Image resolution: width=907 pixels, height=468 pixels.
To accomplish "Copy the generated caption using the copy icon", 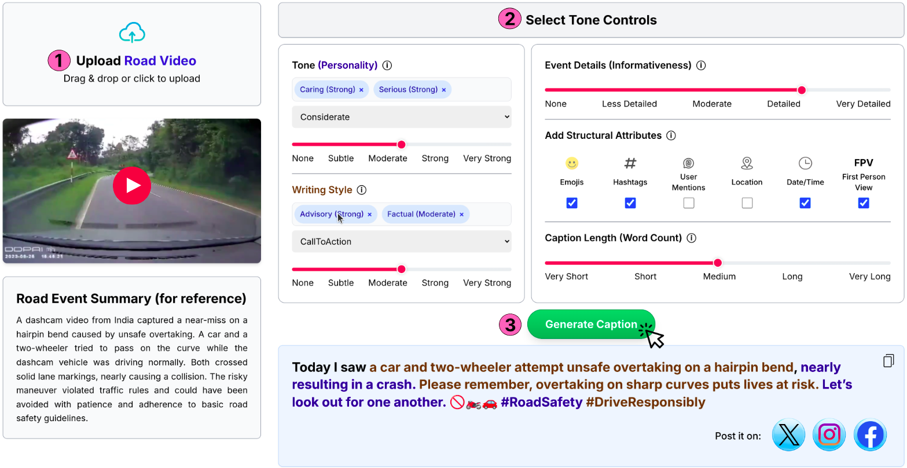I will pos(888,360).
